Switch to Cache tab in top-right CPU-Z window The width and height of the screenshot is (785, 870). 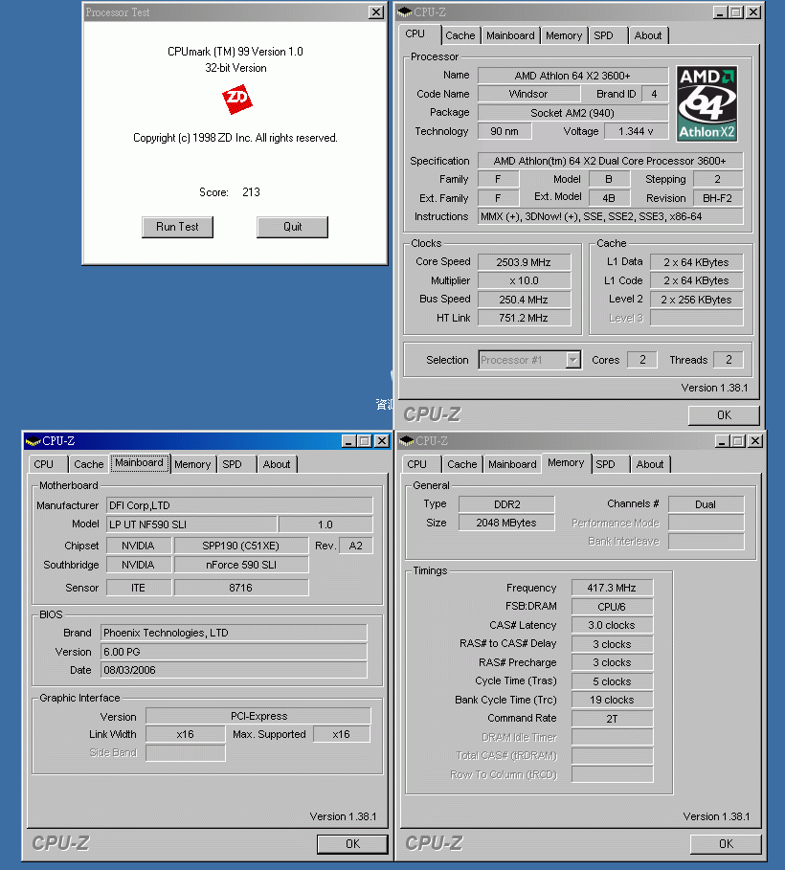pos(460,35)
